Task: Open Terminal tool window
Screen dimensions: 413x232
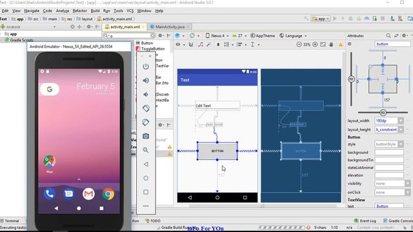Action: (x=10, y=220)
